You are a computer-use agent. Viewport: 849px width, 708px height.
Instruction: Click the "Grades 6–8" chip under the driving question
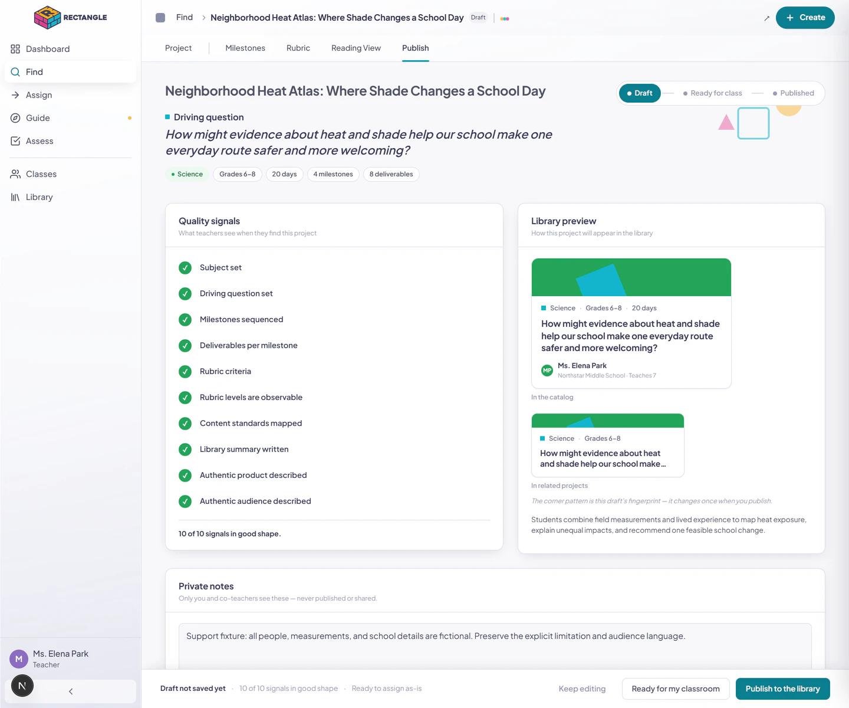coord(238,175)
